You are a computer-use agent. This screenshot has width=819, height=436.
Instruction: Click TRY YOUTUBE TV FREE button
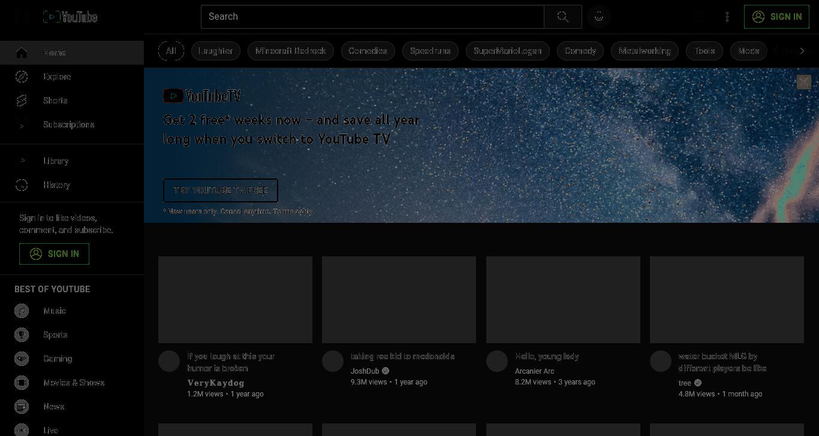tap(221, 190)
